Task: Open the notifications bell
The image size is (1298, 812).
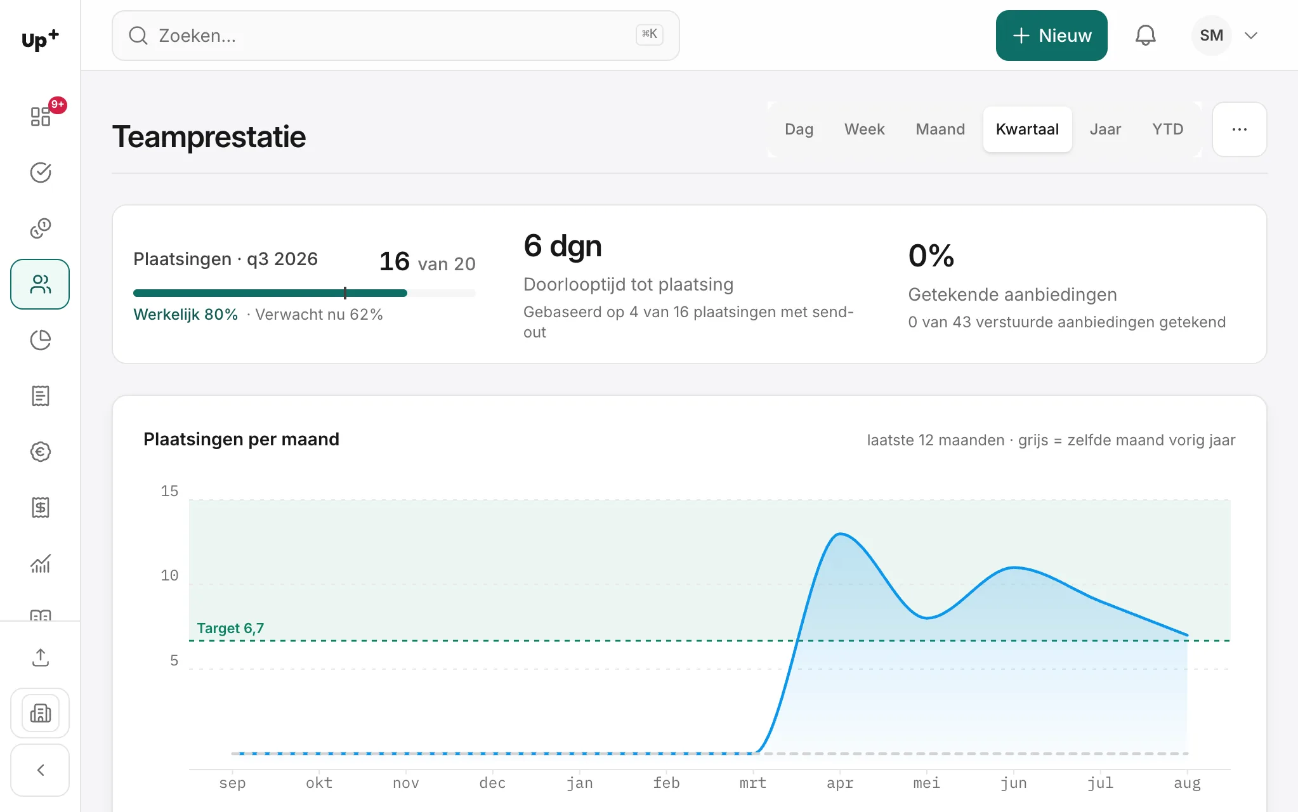Action: [x=1145, y=36]
